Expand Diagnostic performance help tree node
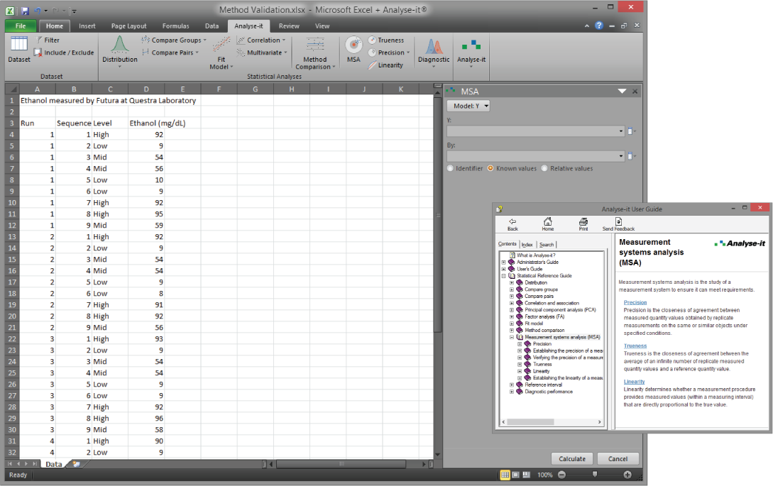Screen dimensions: 773x486 tap(511, 392)
